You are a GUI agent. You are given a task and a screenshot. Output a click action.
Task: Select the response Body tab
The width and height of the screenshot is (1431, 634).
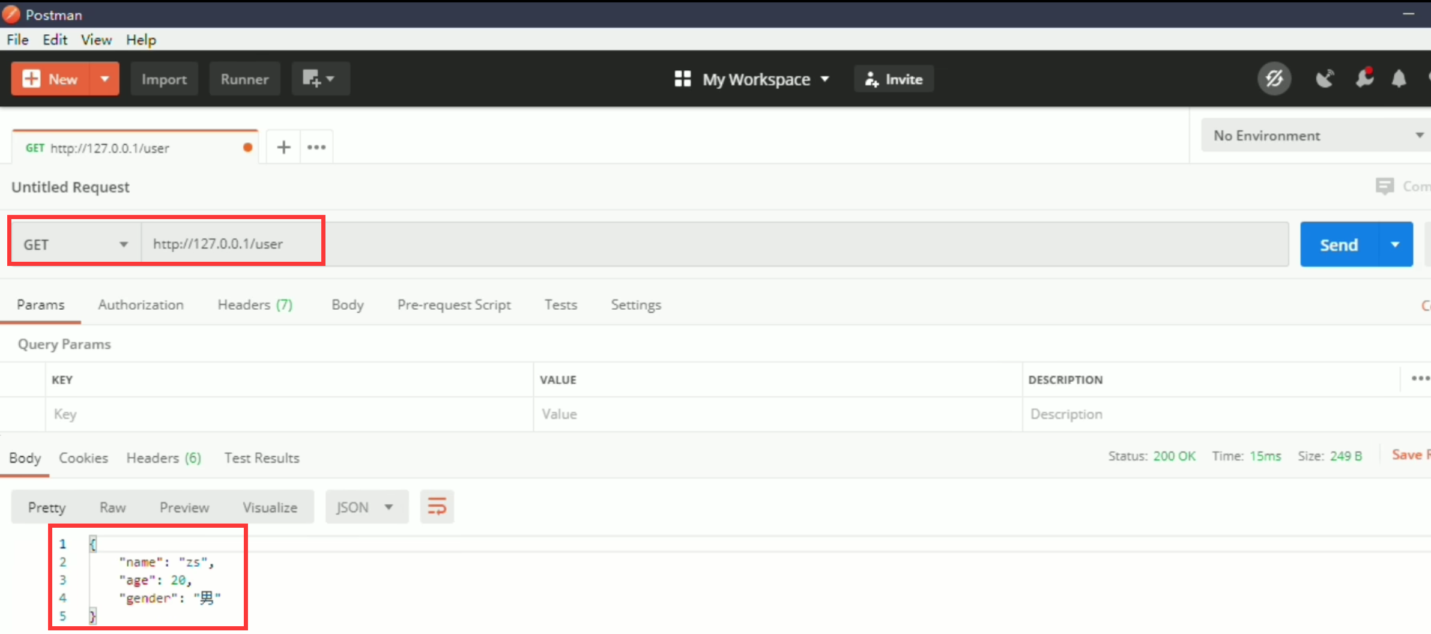[25, 457]
